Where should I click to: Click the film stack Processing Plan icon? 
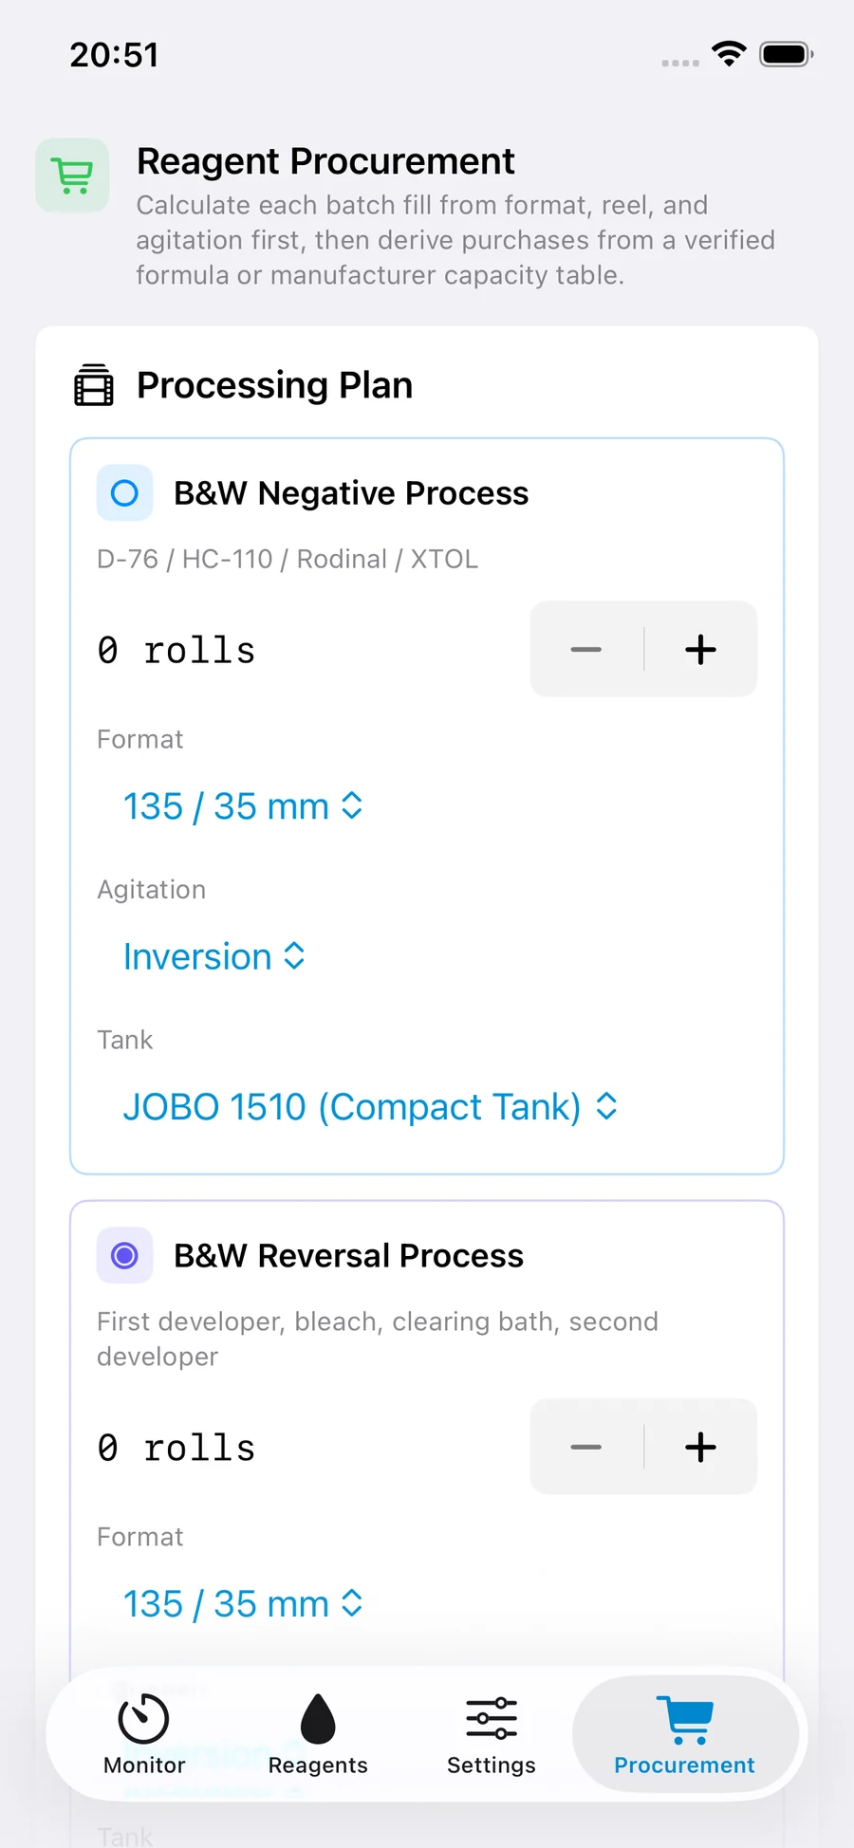pyautogui.click(x=94, y=385)
